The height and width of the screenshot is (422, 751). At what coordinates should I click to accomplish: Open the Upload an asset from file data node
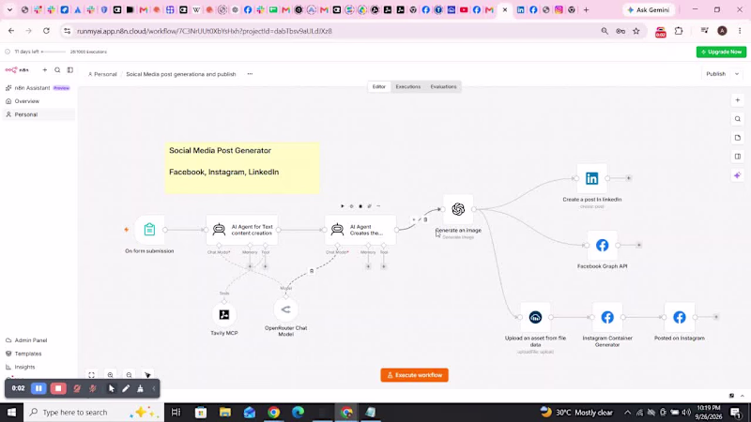tap(535, 317)
